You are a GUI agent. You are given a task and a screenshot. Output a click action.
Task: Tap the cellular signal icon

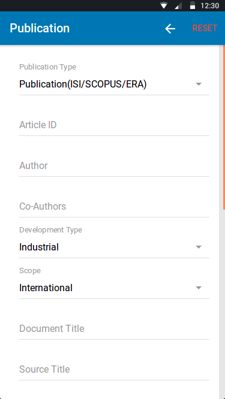[x=178, y=6]
